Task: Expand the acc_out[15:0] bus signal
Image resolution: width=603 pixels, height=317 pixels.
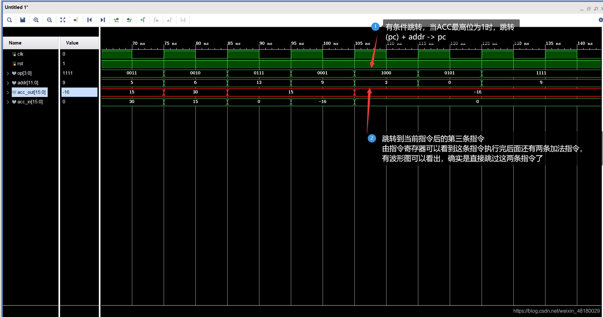Action: pos(8,92)
